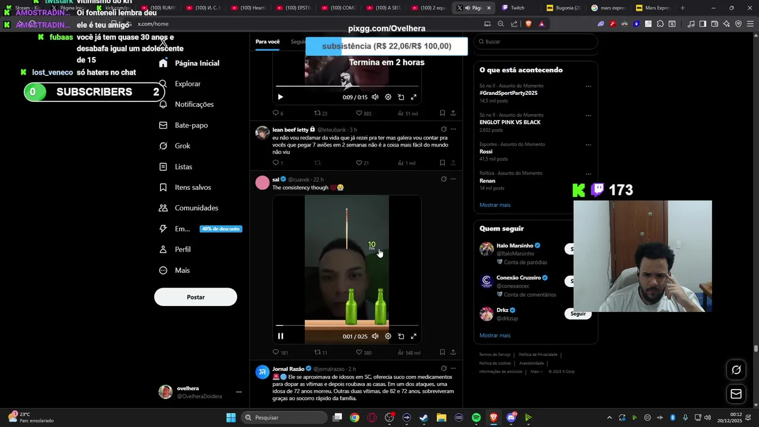Open a new browser tab with plus

tap(683, 8)
